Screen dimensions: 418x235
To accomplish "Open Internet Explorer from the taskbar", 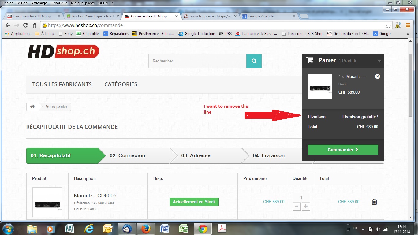I will (x=89, y=229).
